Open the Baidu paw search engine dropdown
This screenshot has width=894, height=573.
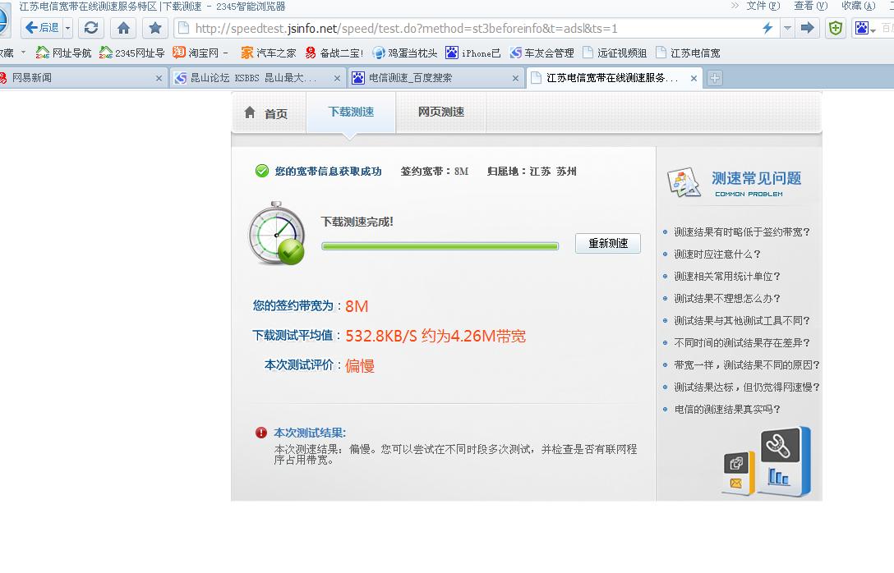click(x=865, y=28)
